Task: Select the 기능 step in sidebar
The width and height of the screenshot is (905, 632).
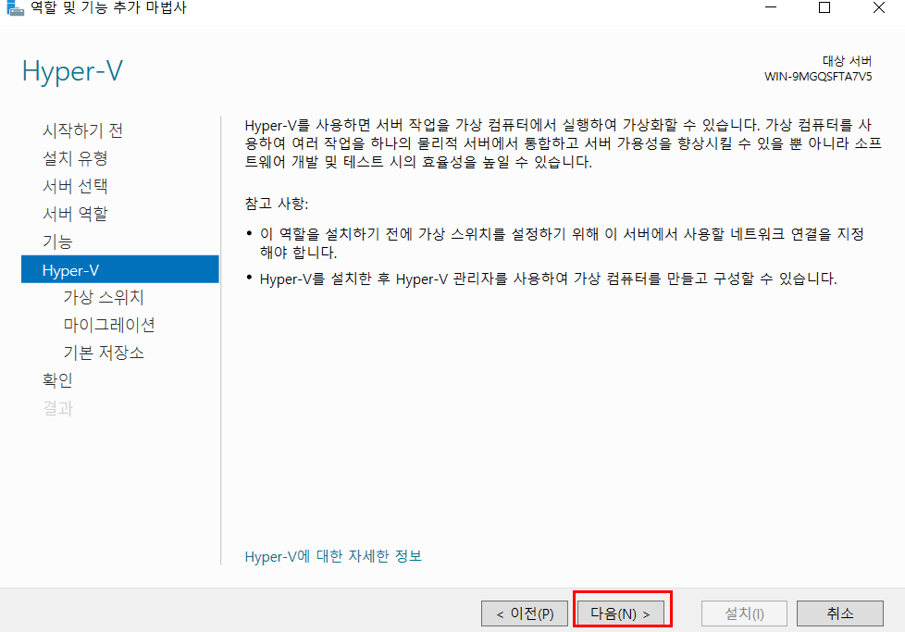Action: 57,242
